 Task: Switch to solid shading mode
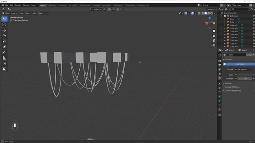tap(206, 13)
